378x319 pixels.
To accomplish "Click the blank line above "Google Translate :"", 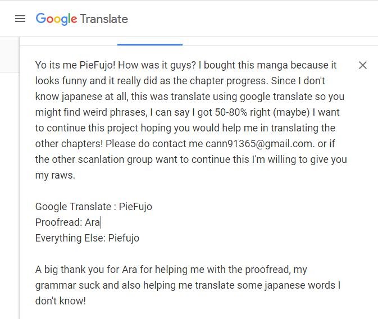I will (x=112, y=190).
